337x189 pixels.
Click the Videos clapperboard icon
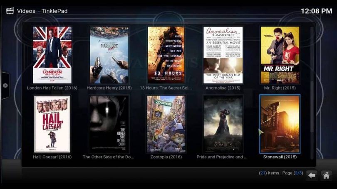click(9, 11)
